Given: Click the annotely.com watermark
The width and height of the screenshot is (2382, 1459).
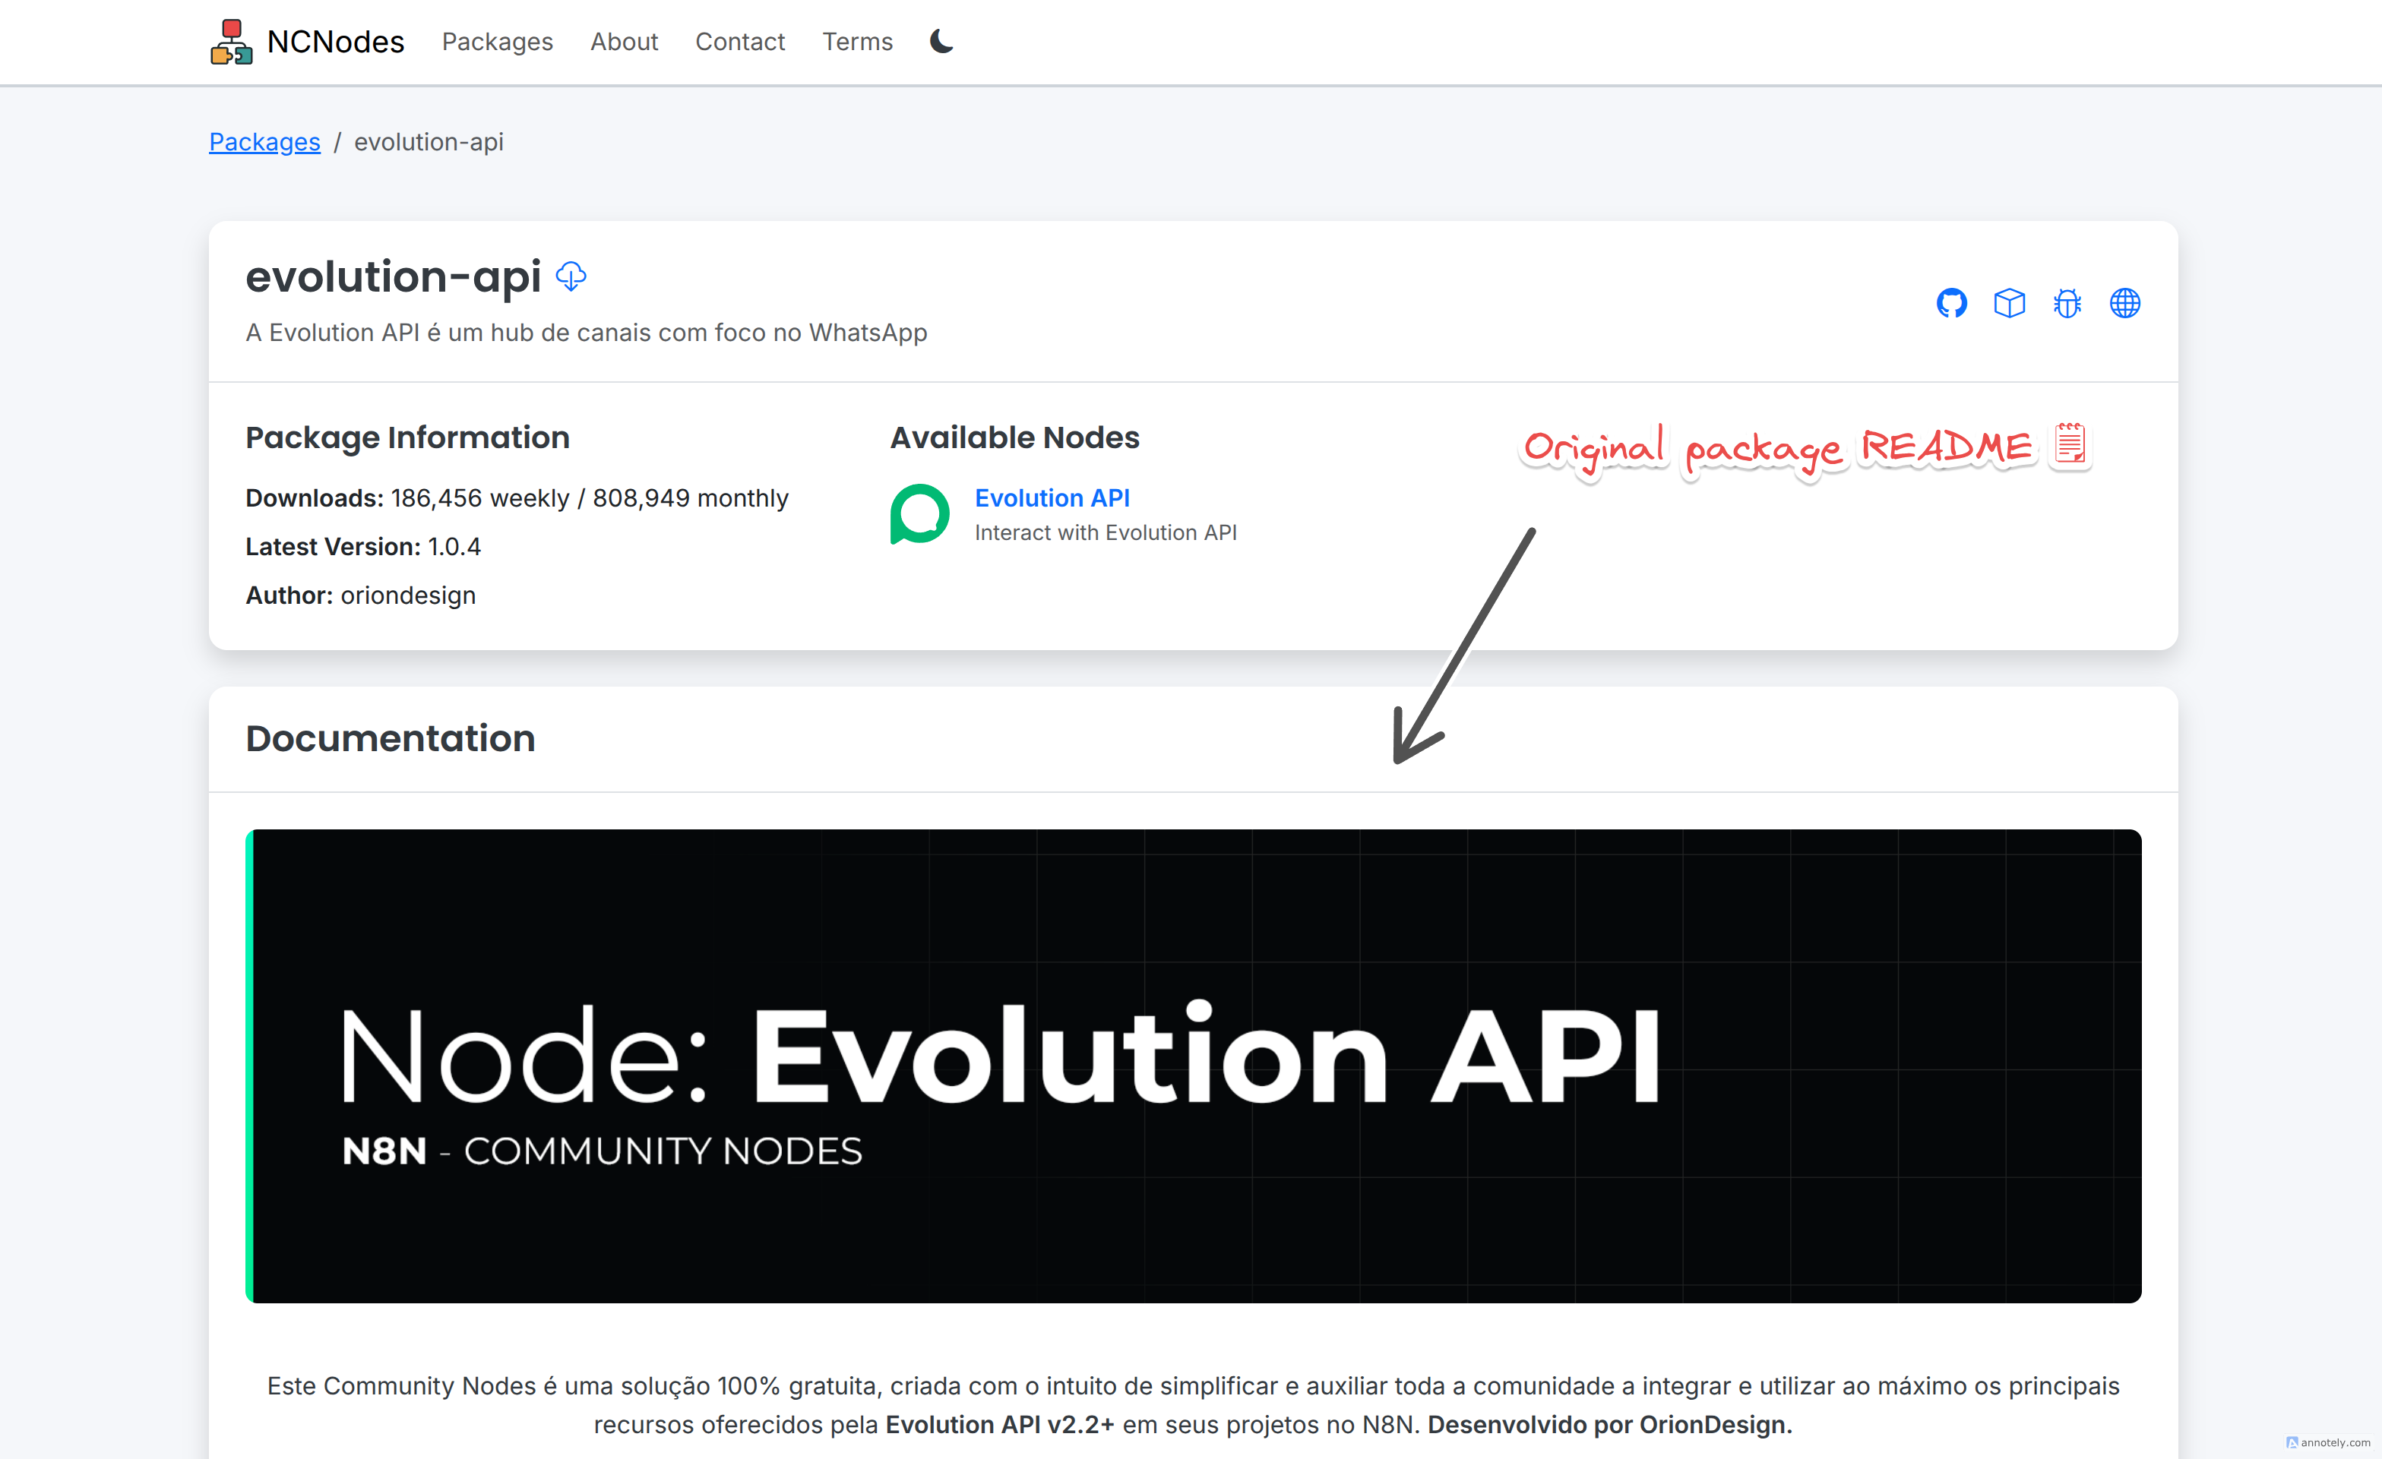Looking at the screenshot, I should tap(2329, 1442).
